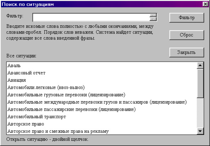Select Автомобили легковые (ввоз-вывоз) item
This screenshot has width=210, height=146.
pyautogui.click(x=102, y=88)
